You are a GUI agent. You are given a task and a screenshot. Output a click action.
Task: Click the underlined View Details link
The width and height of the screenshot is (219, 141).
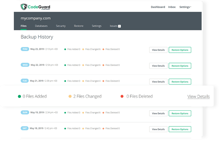(x=198, y=96)
